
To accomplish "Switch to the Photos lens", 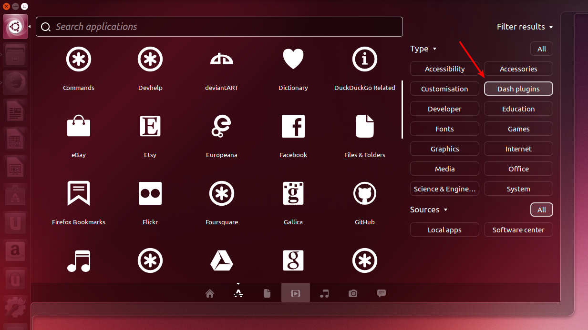I will coord(353,293).
